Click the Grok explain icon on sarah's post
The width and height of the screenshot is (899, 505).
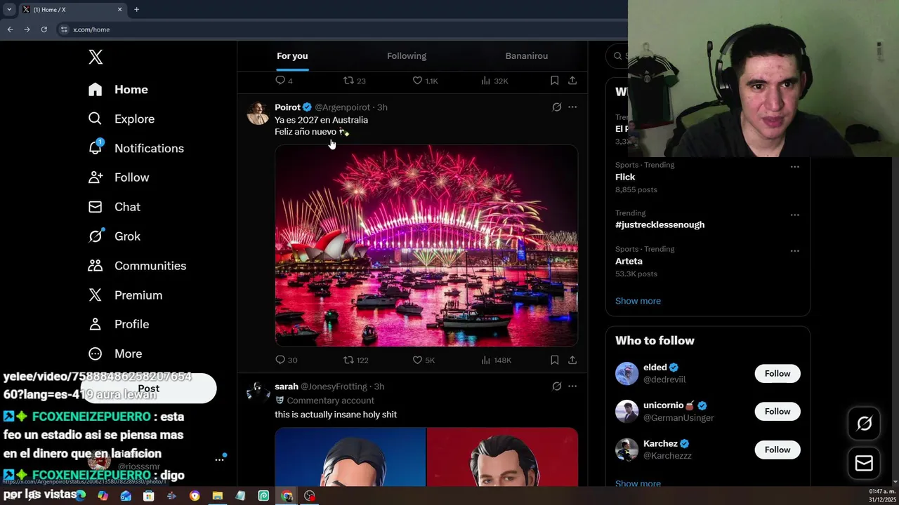click(x=556, y=386)
